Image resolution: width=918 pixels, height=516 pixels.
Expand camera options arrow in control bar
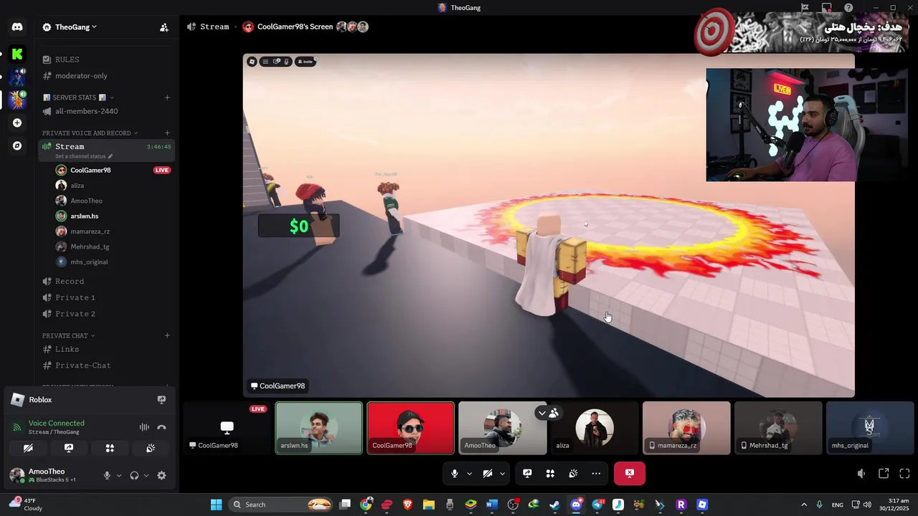pos(502,473)
